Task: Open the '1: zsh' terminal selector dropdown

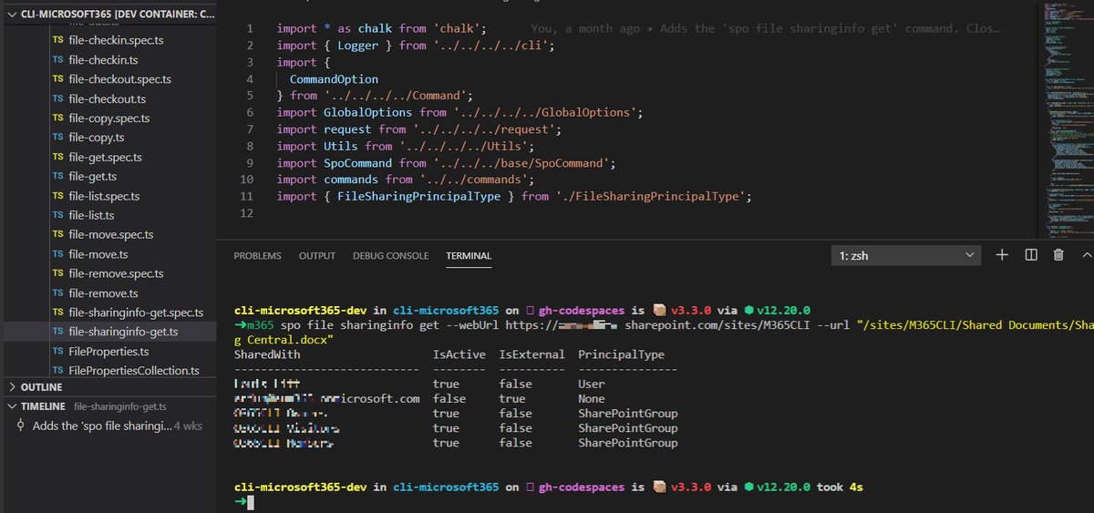Action: point(905,256)
